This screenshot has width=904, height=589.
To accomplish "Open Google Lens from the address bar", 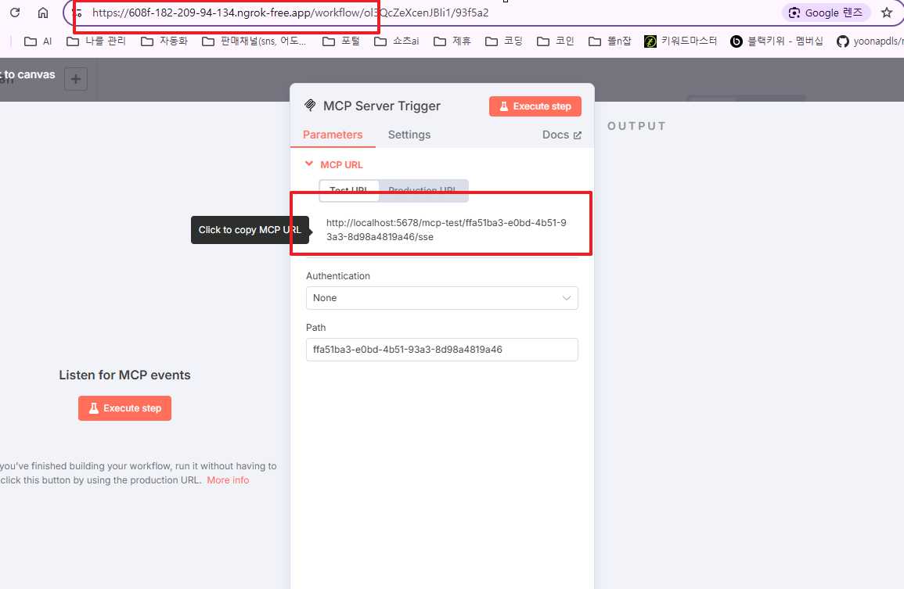I will 826,13.
